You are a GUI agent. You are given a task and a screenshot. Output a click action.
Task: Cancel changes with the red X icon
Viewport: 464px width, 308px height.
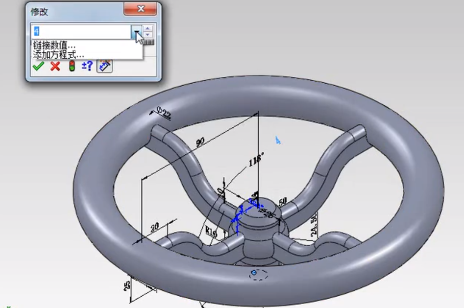tap(55, 66)
